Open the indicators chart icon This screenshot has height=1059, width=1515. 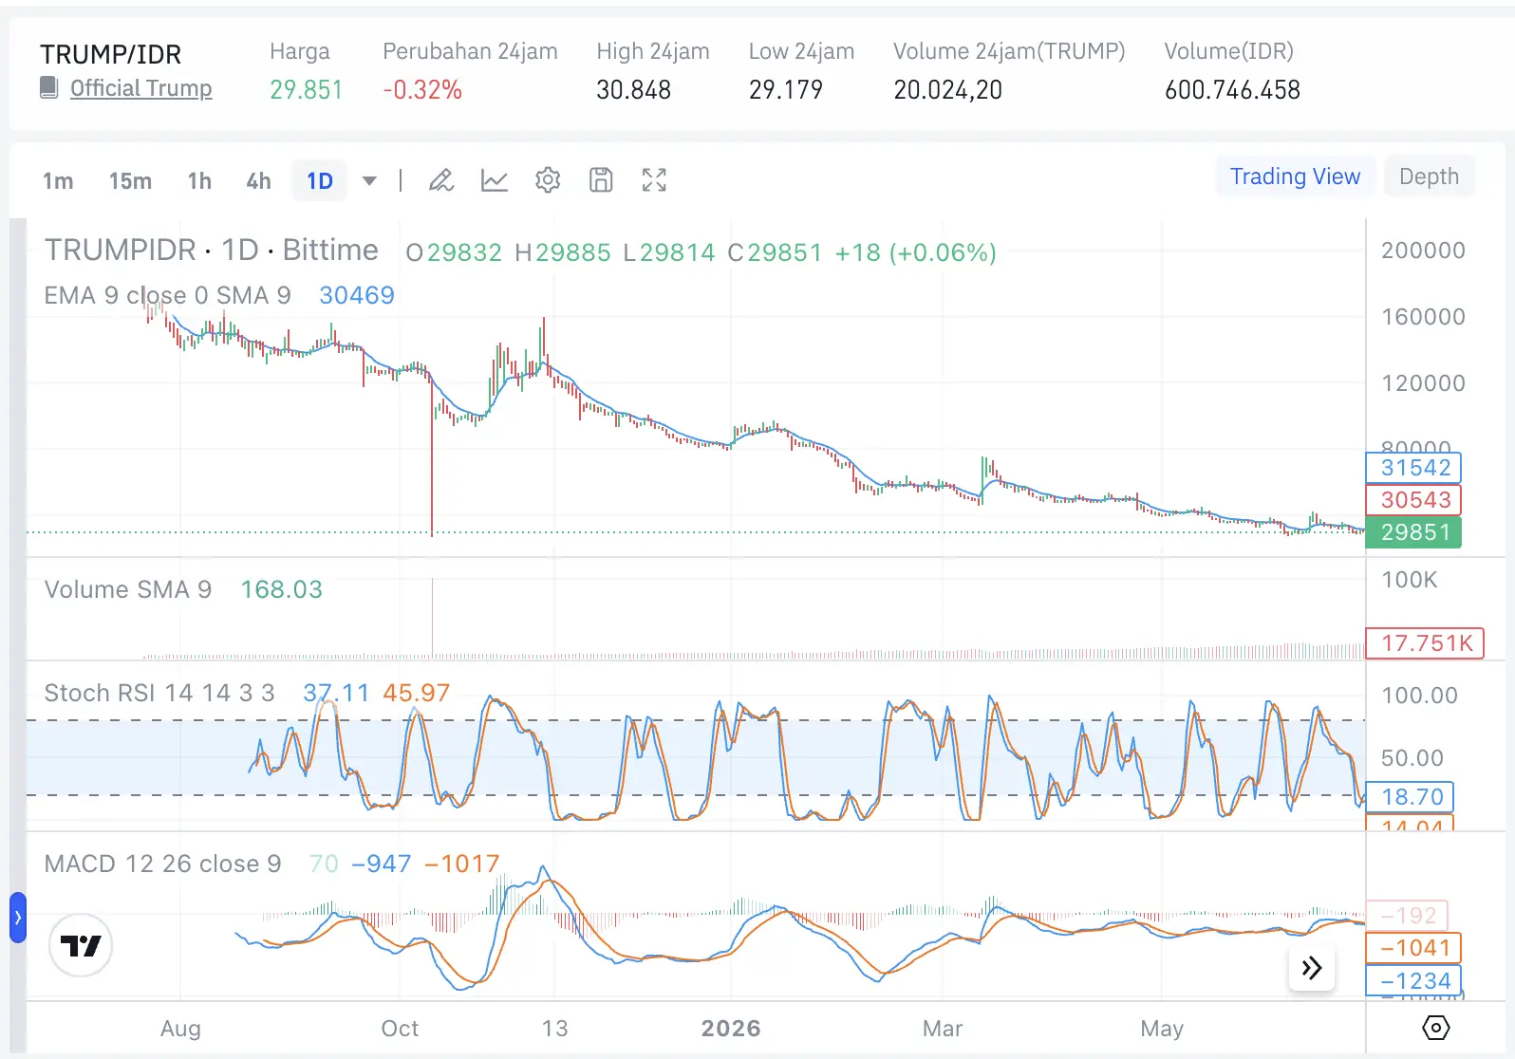coord(495,179)
